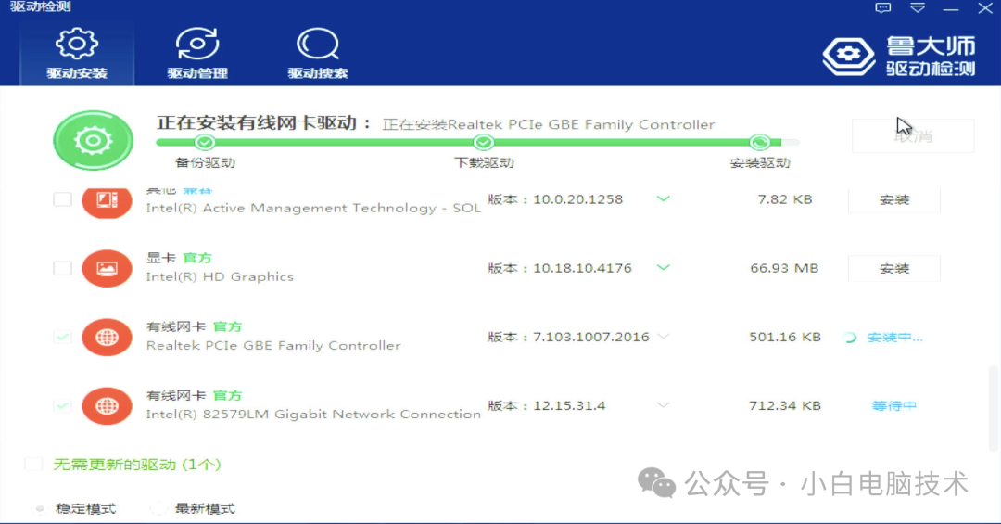Select the 稳定模式 radio option

tap(40, 508)
